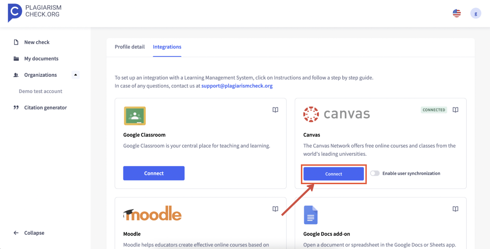Collapse the Organizations section arrow

pos(75,75)
